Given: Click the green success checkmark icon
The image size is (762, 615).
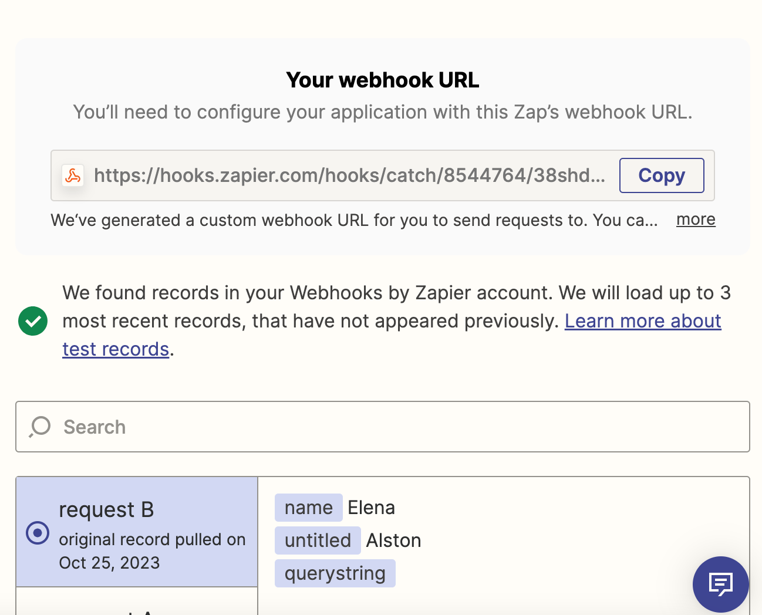Looking at the screenshot, I should pyautogui.click(x=33, y=321).
